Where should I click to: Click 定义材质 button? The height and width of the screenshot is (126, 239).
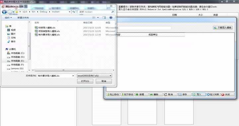213,94
